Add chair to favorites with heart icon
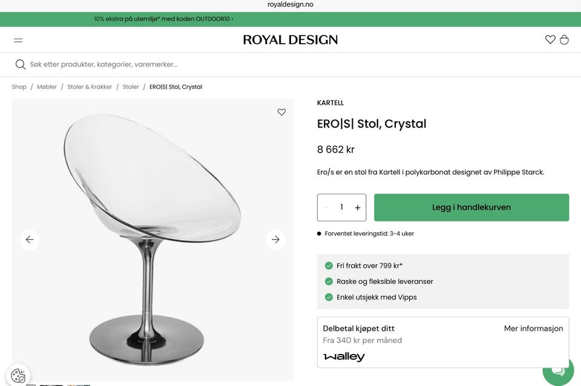The height and width of the screenshot is (386, 581). click(281, 112)
